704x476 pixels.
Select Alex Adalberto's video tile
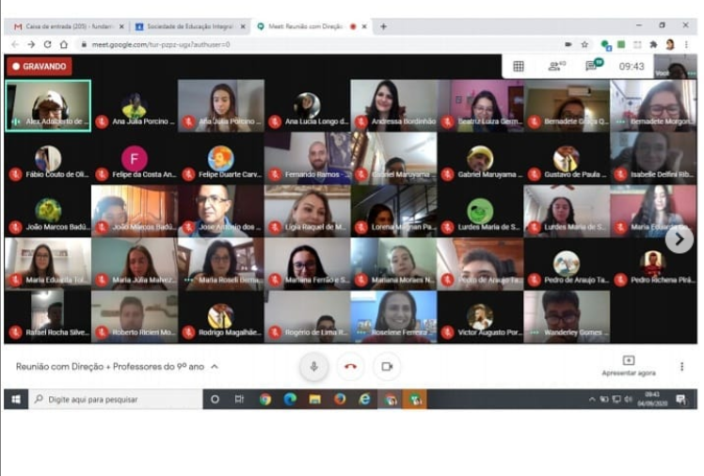click(48, 105)
